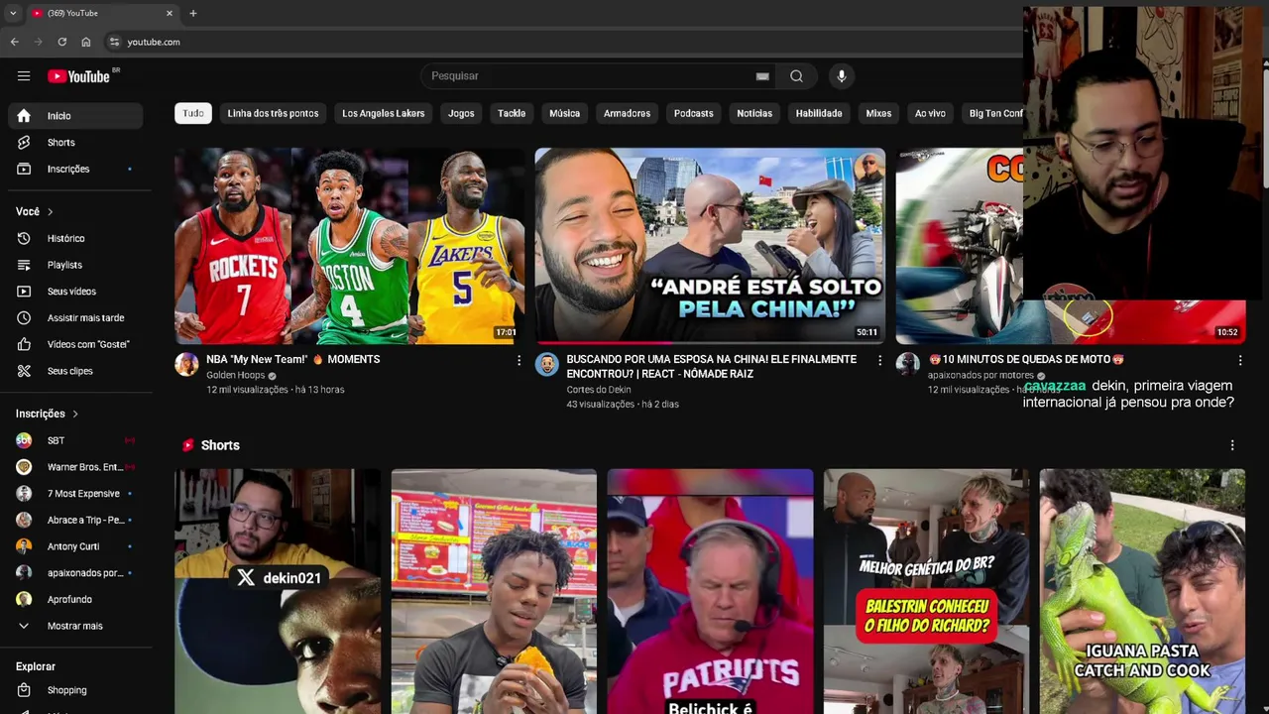This screenshot has width=1269, height=714.
Task: Open the hamburger guide menu
Action: tap(24, 76)
